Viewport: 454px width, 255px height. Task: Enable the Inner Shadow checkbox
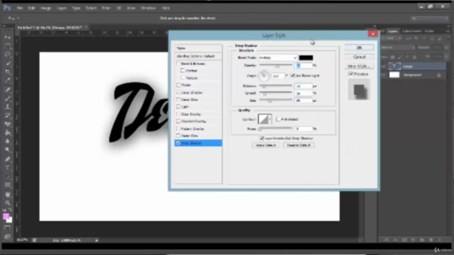[x=178, y=92]
